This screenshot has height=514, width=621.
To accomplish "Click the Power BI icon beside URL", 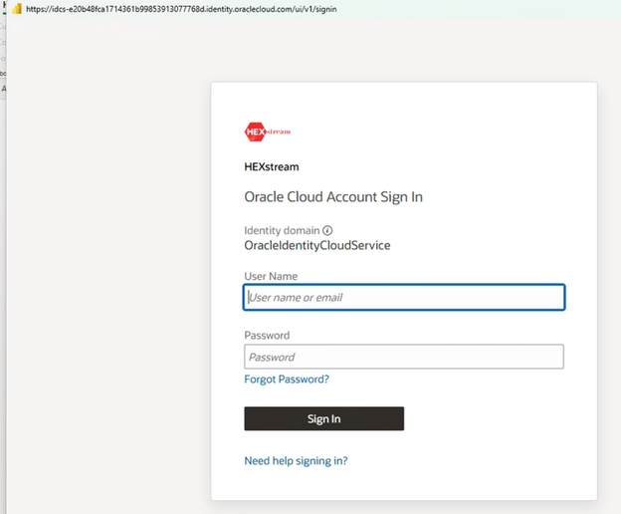I will pos(17,9).
